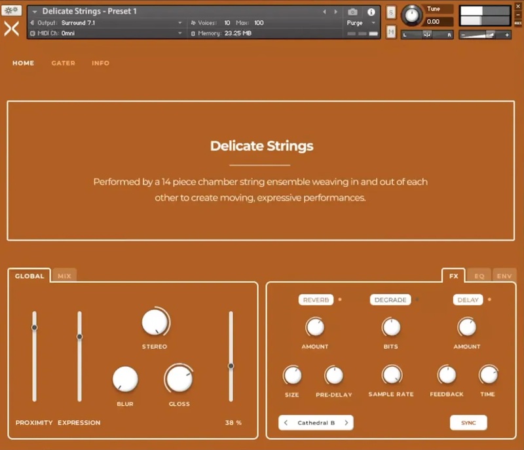Switch to the MIX tab
The height and width of the screenshot is (450, 524).
(x=64, y=276)
